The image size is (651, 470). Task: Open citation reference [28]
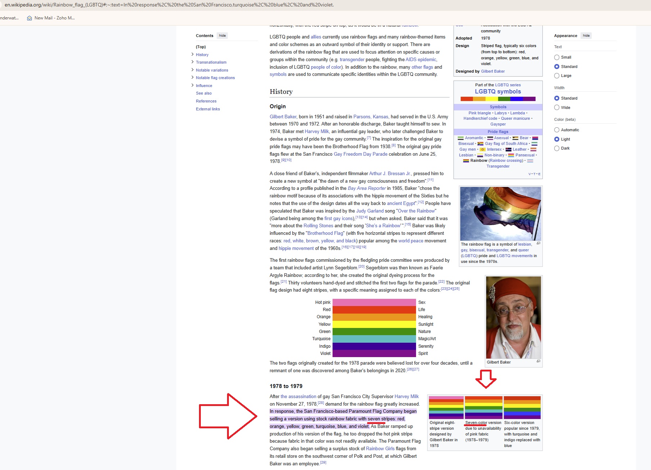(x=321, y=403)
